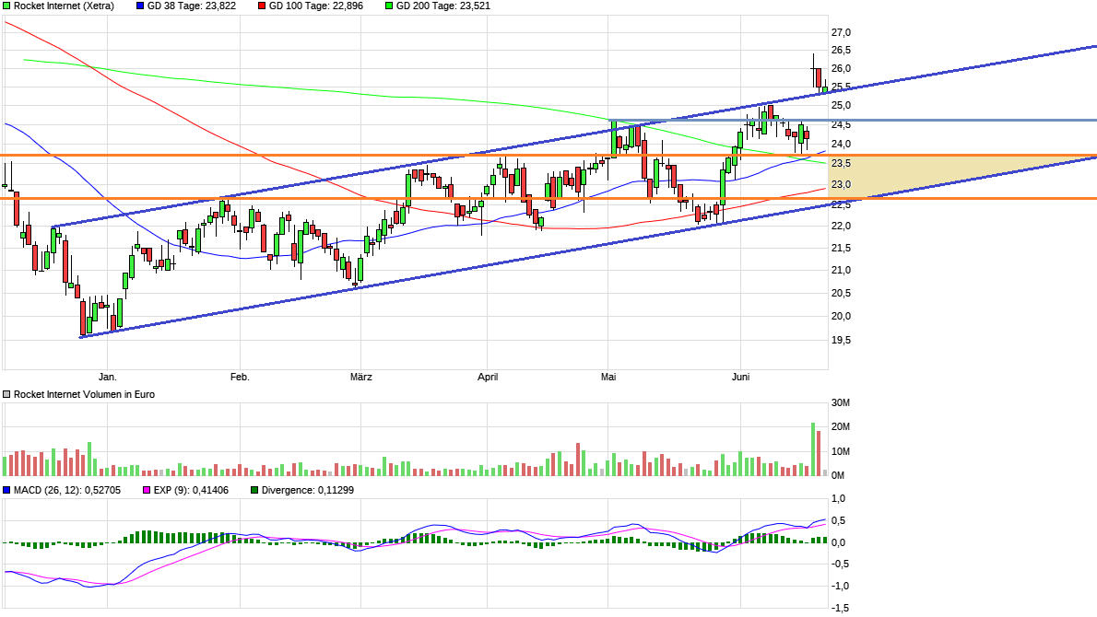
Task: Click the 26,0 price axis value
Action: point(841,68)
